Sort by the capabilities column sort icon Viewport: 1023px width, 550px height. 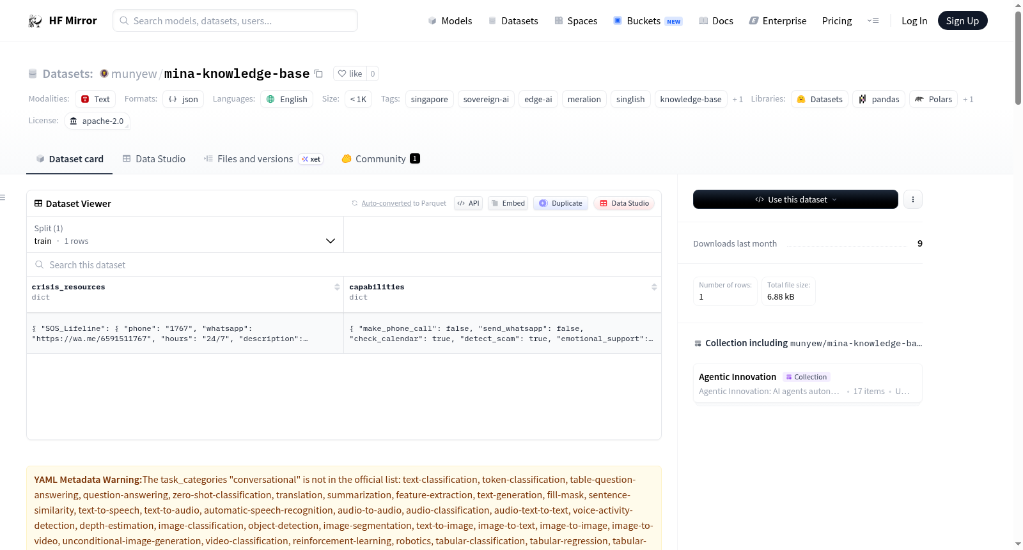654,287
